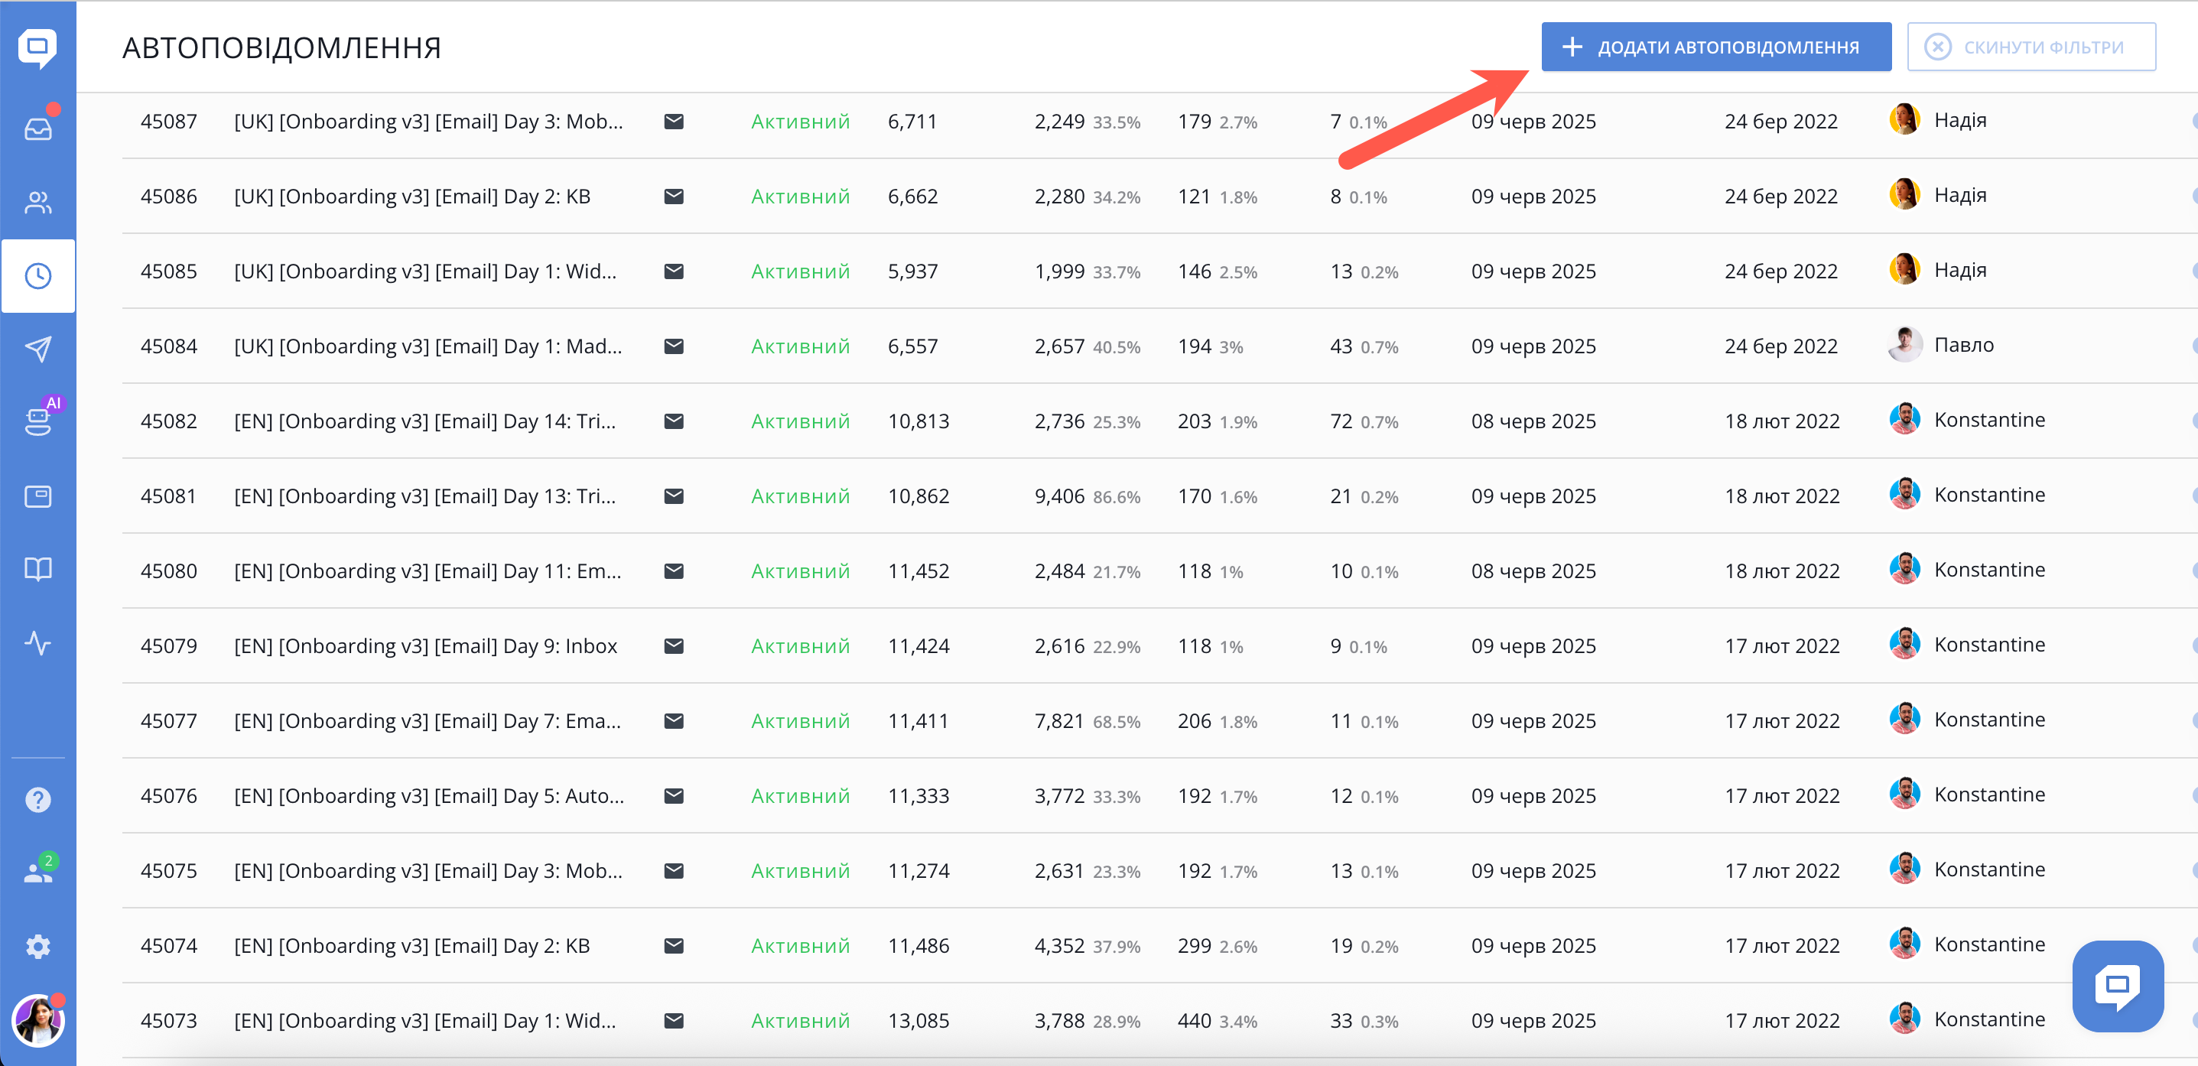Click Активний status in row 45087
Viewport: 2198px width, 1066px height.
[801, 122]
